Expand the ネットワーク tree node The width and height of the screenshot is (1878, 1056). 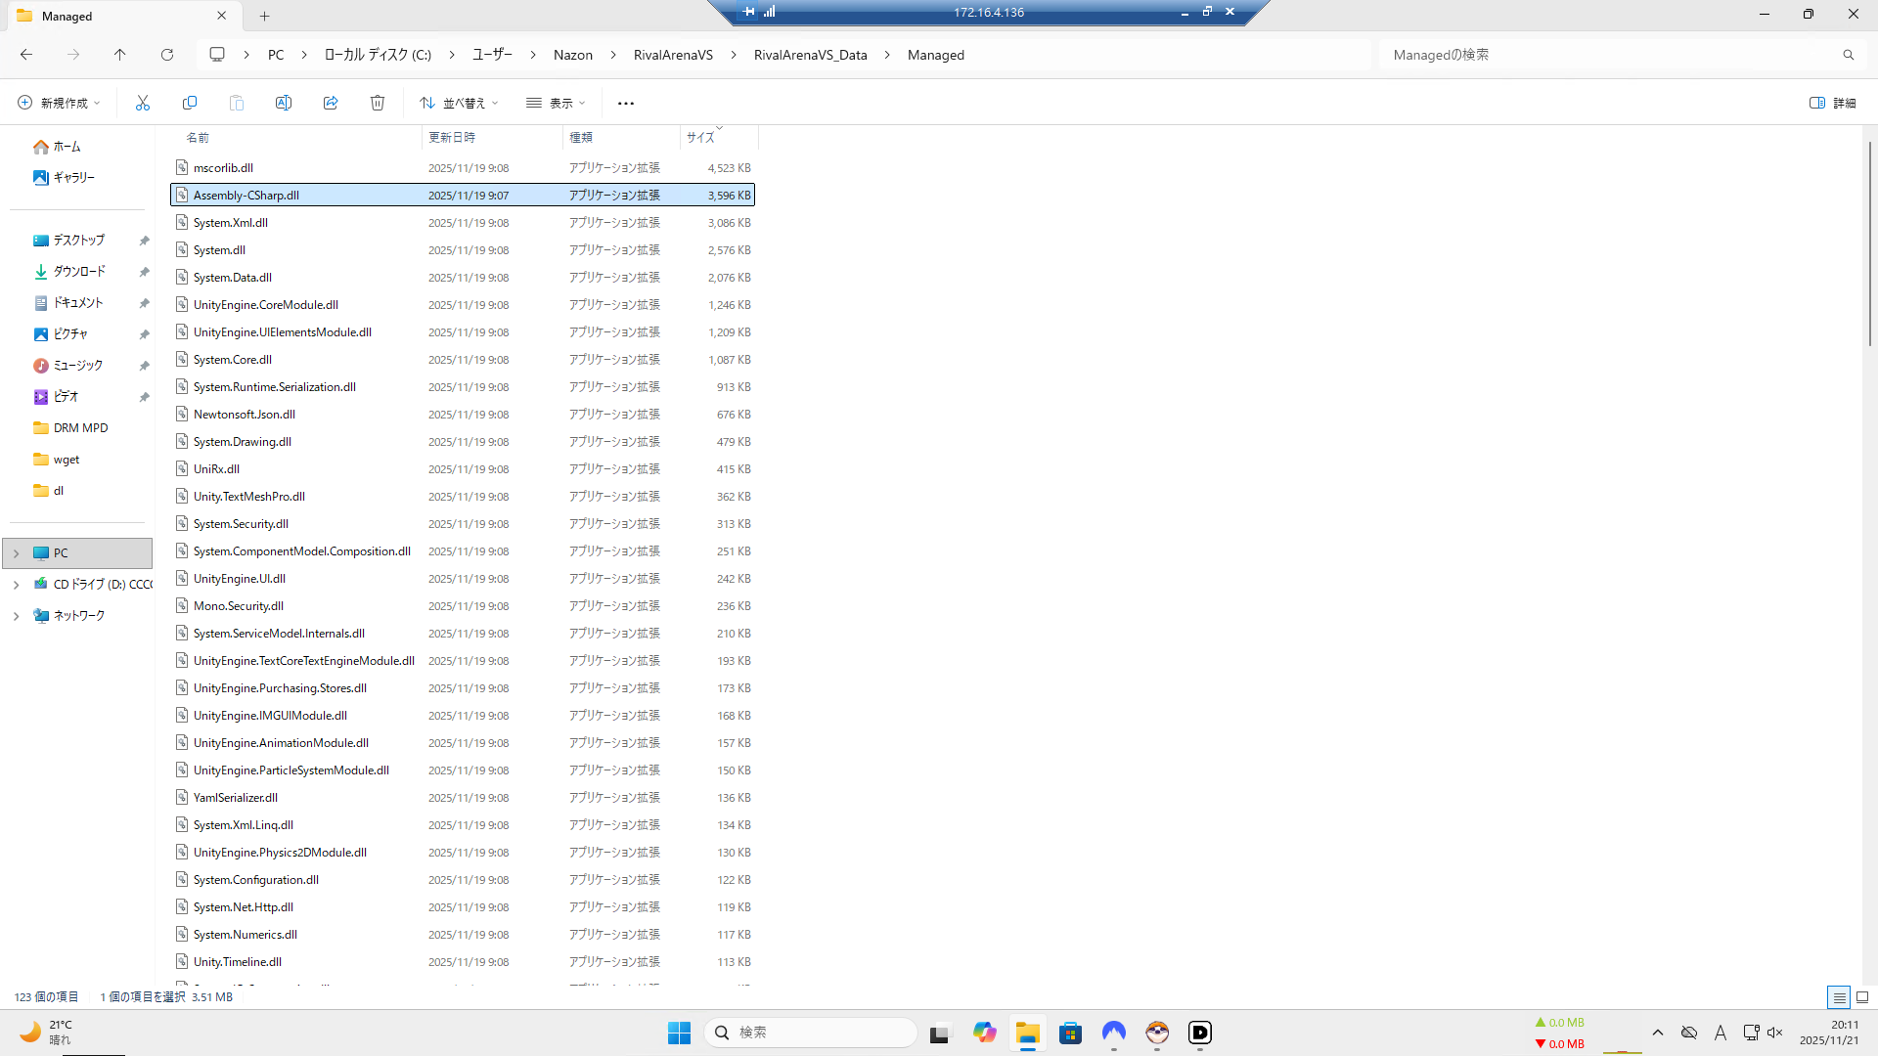pos(16,616)
